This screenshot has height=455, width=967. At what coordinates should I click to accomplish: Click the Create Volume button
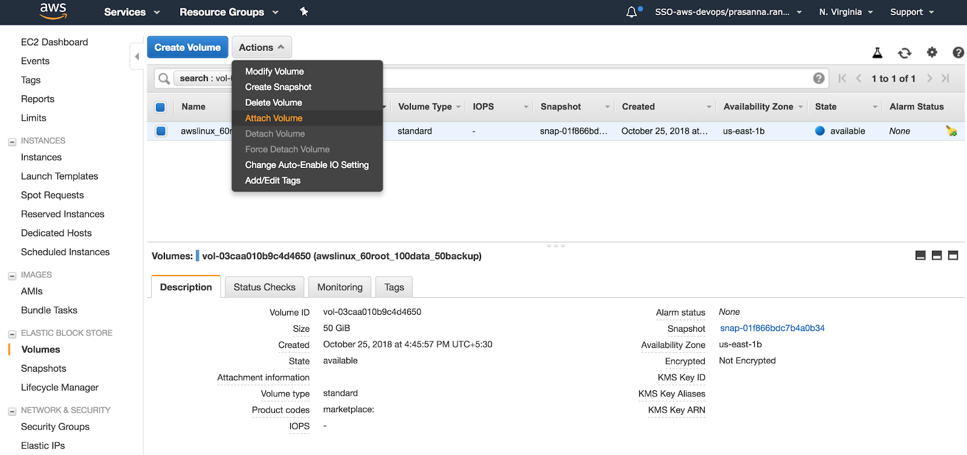click(x=187, y=47)
